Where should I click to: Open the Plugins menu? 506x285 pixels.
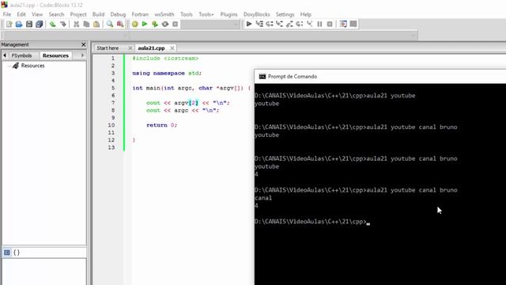pos(228,14)
